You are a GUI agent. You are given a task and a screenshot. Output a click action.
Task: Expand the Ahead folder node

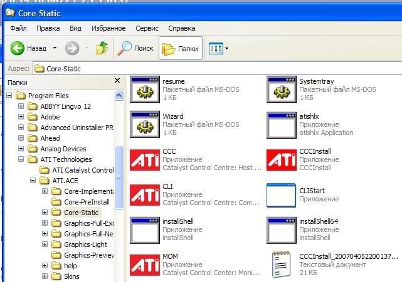coord(21,138)
